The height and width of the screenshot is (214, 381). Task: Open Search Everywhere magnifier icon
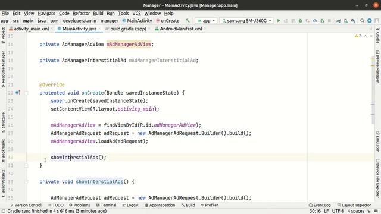coord(363,21)
